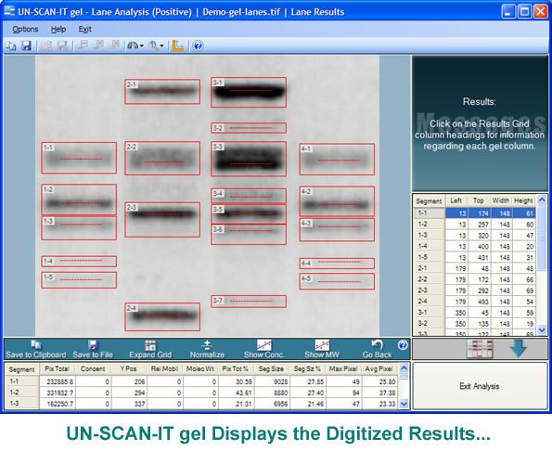Click the copy icon in the toolbar

10,45
